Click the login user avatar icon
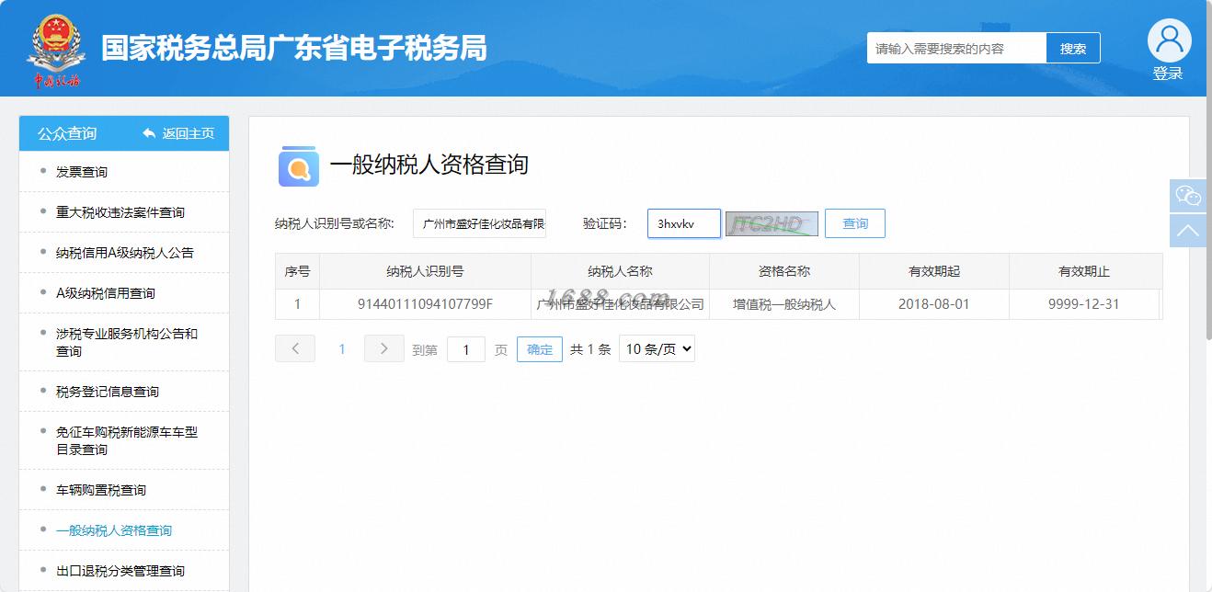The width and height of the screenshot is (1212, 592). coord(1169,40)
